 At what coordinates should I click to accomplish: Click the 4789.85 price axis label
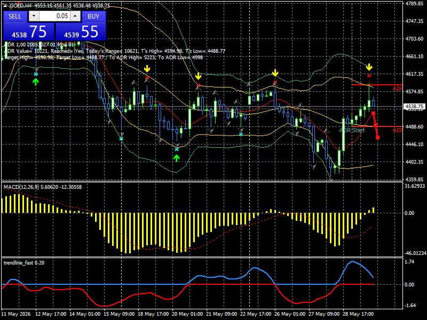click(x=414, y=4)
